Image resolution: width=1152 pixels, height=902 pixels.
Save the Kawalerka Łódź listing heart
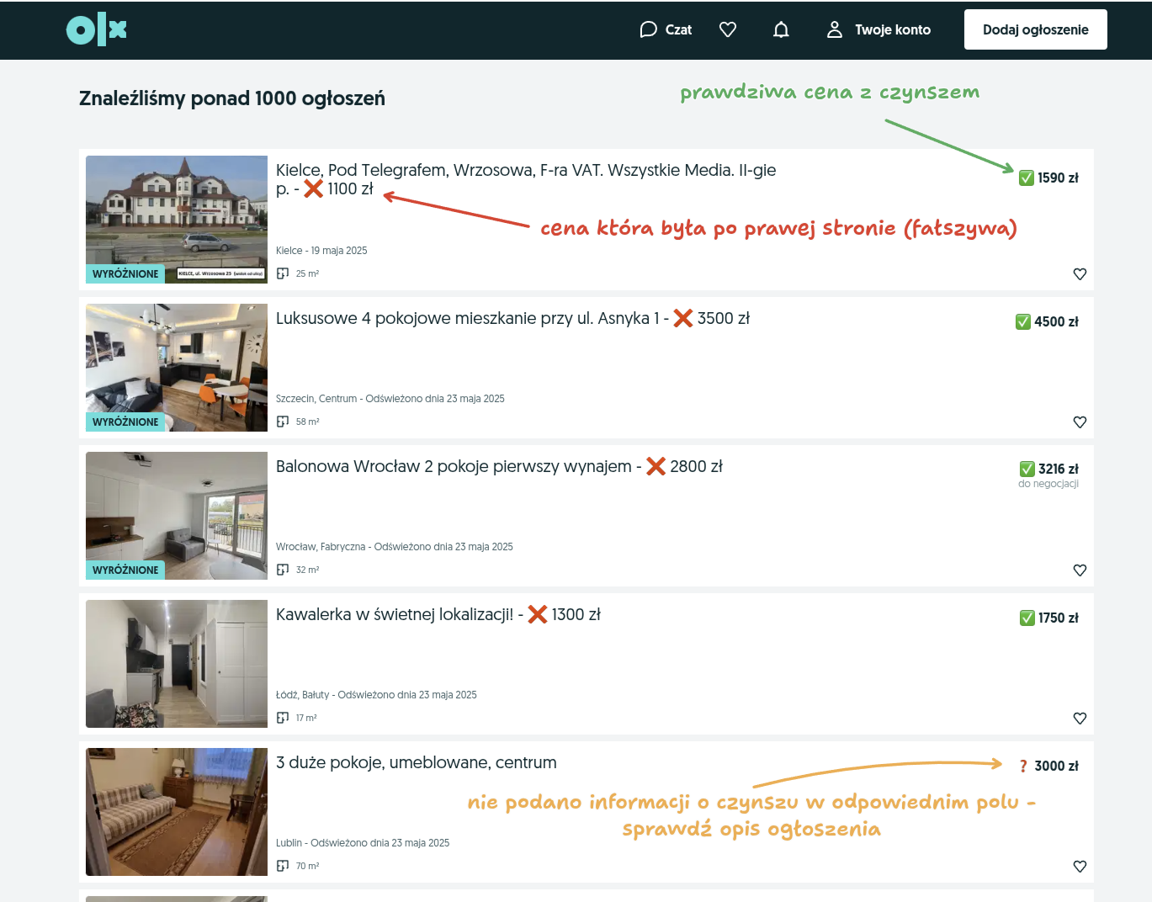1080,719
